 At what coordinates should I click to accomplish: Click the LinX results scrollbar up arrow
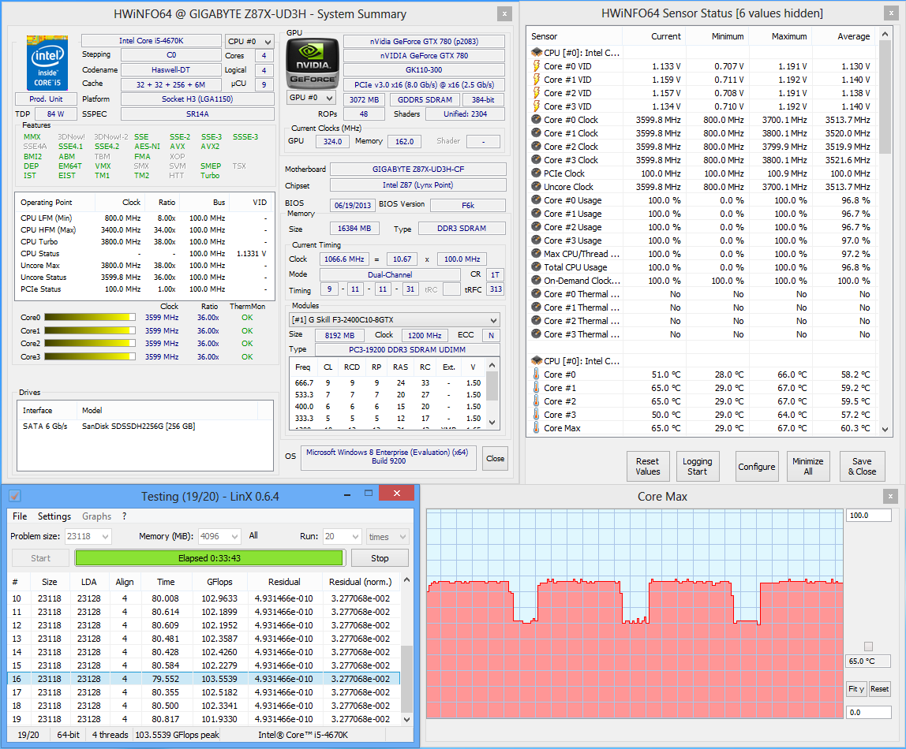406,580
